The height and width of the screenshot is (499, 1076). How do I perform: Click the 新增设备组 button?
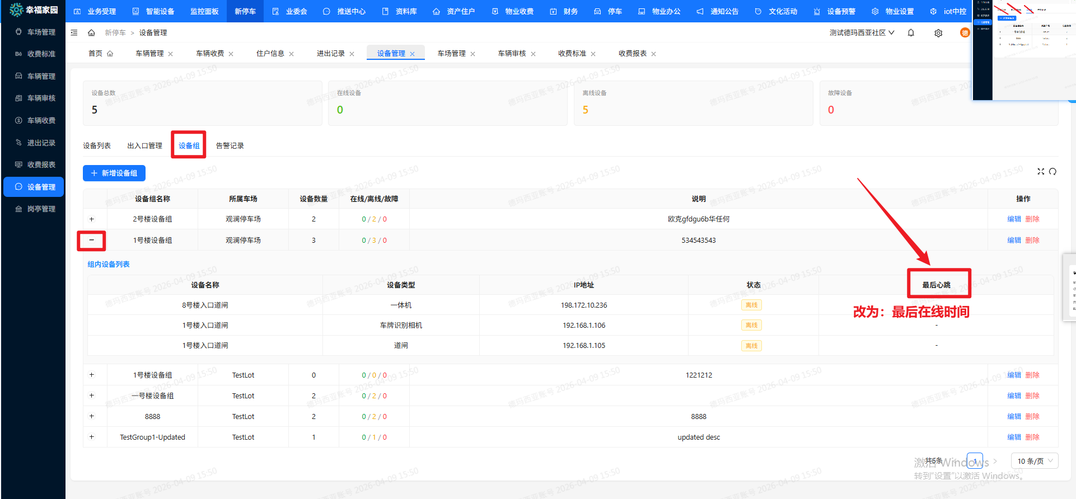[x=114, y=173]
